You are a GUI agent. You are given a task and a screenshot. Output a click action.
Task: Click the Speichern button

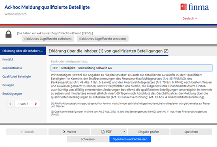[x=191, y=132]
